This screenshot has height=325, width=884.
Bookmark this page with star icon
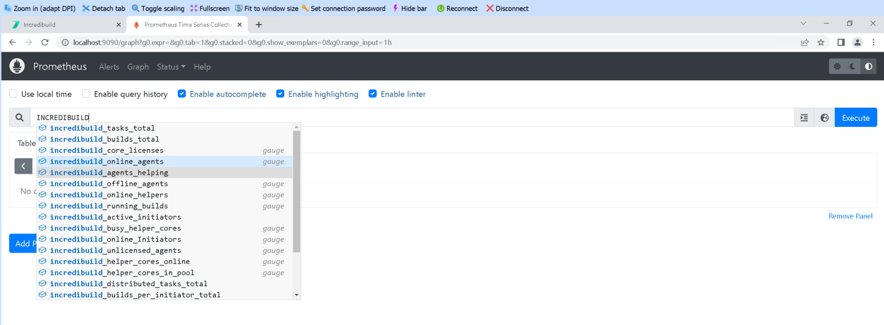point(821,42)
